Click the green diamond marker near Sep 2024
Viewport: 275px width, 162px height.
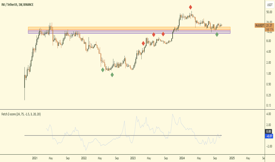pos(217,34)
